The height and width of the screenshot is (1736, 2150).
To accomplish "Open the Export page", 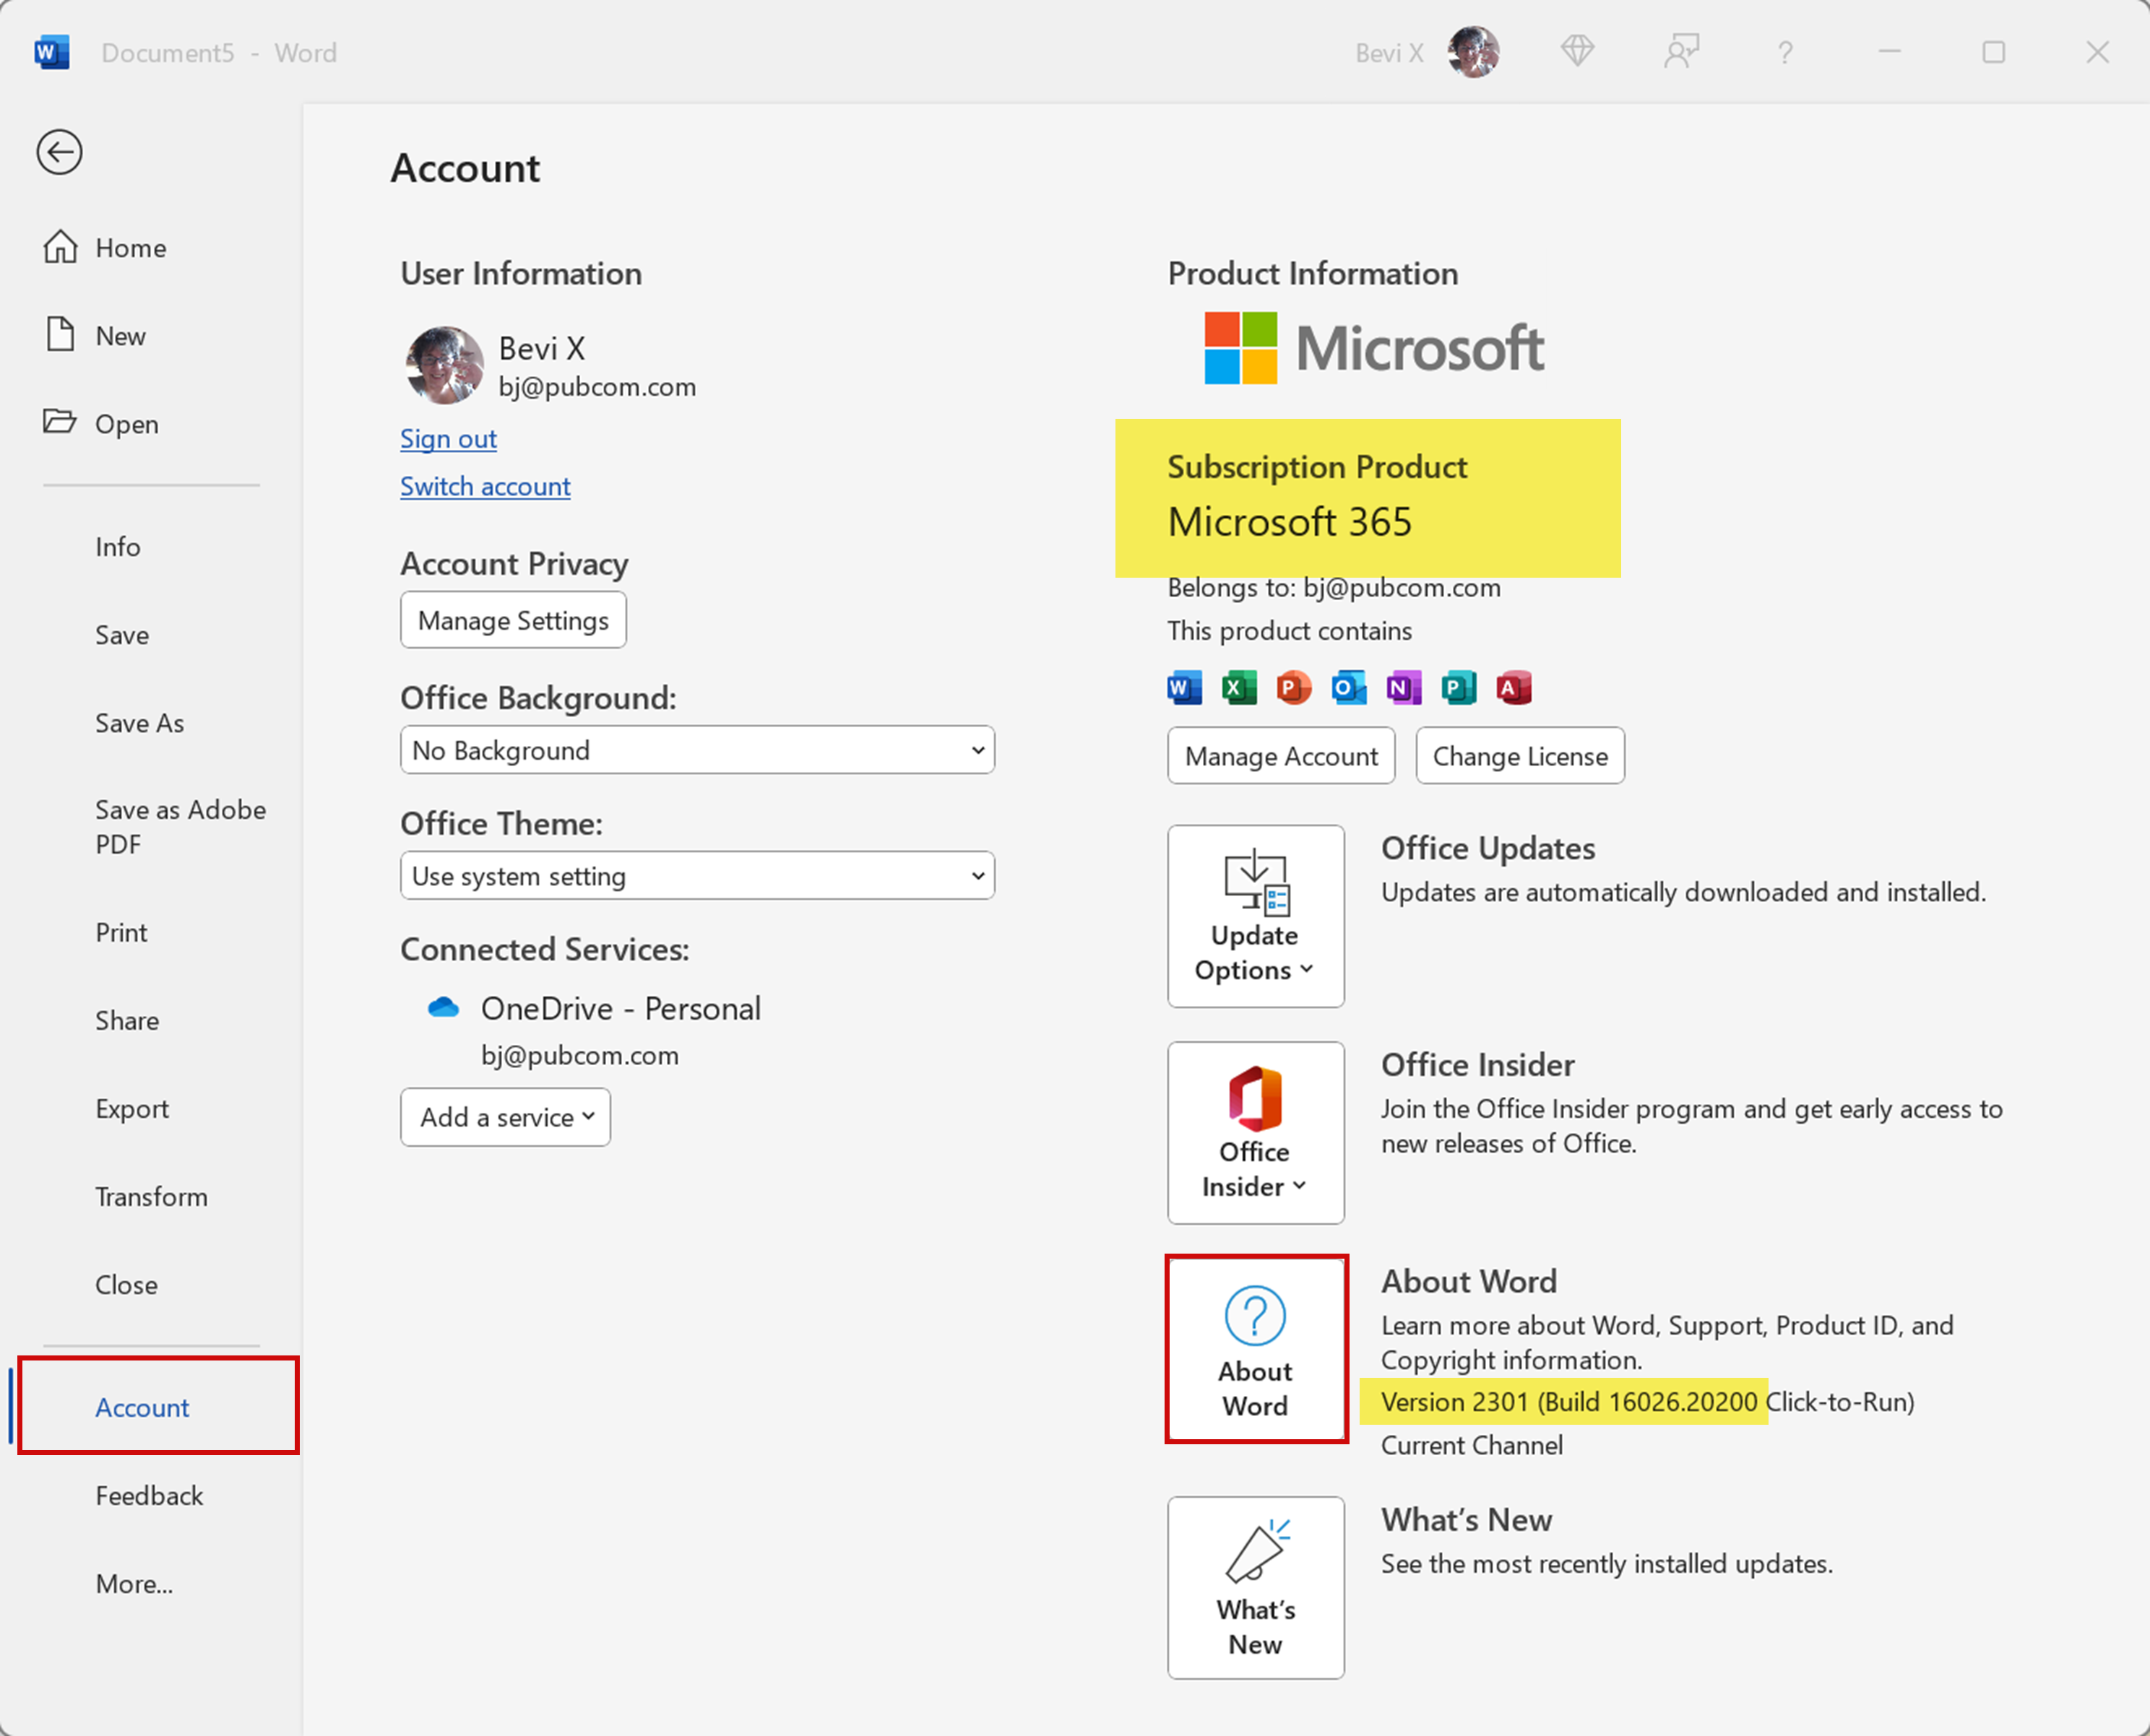I will point(132,1109).
